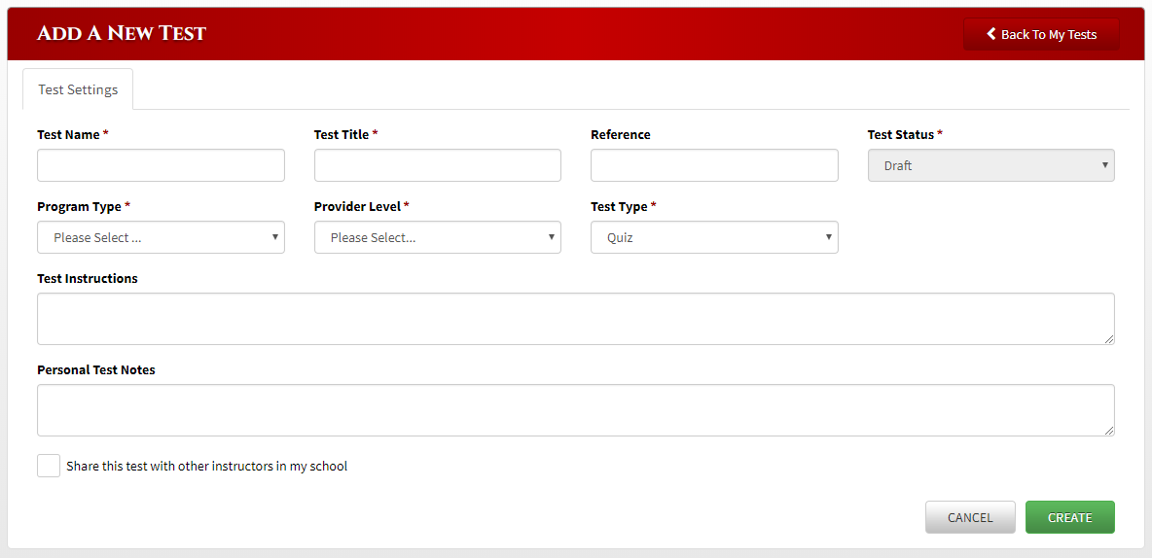Open the Test Type Quiz dropdown

click(714, 237)
